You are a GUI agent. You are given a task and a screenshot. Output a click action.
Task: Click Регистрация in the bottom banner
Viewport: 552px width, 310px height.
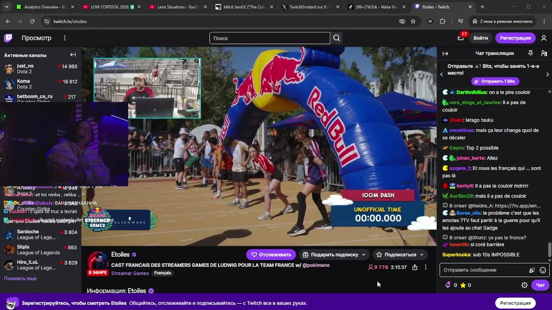coord(515,303)
